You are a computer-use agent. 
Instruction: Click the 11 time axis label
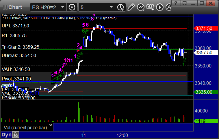pos(83,135)
